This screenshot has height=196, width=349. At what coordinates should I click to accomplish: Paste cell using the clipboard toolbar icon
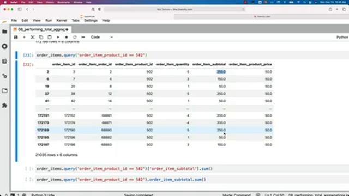pos(50,38)
